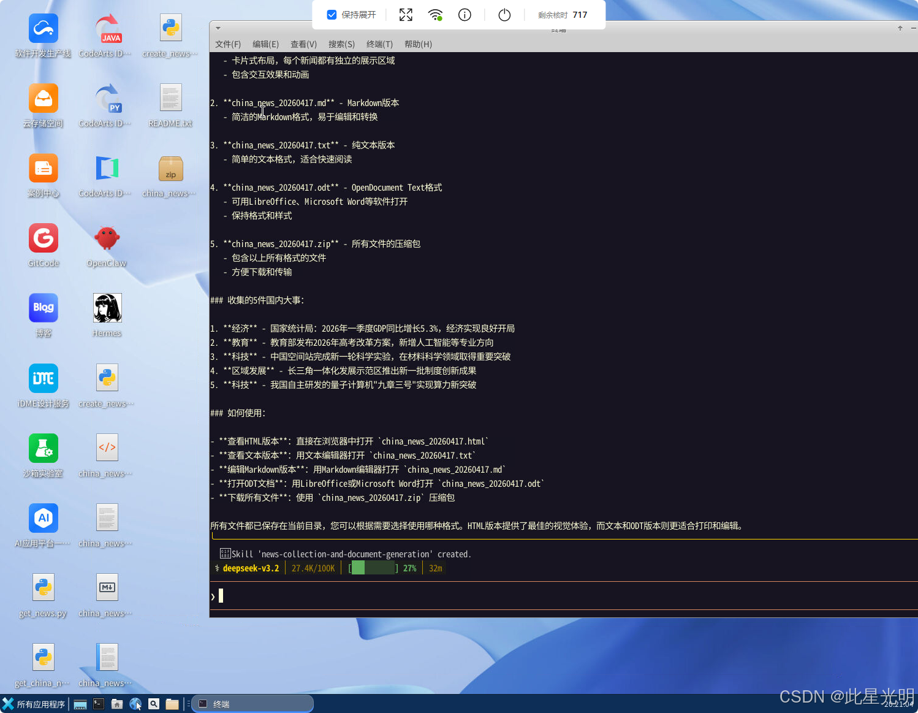Open the 文件(F) menu in the terminal
Viewport: 918px width, 713px height.
pyautogui.click(x=227, y=44)
